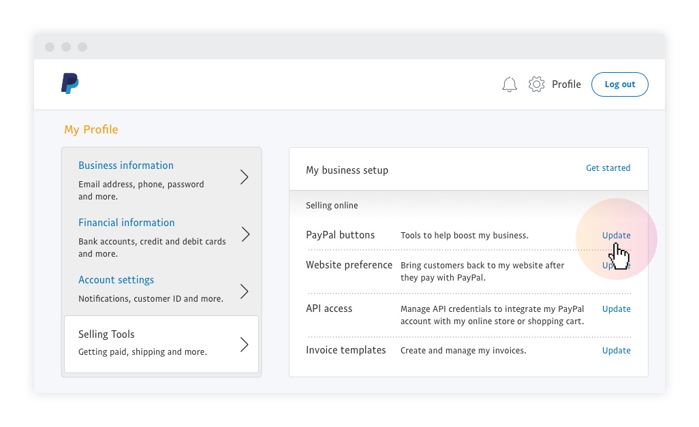Expand Financial information chevron arrow
The height and width of the screenshot is (427, 699).
pyautogui.click(x=244, y=235)
